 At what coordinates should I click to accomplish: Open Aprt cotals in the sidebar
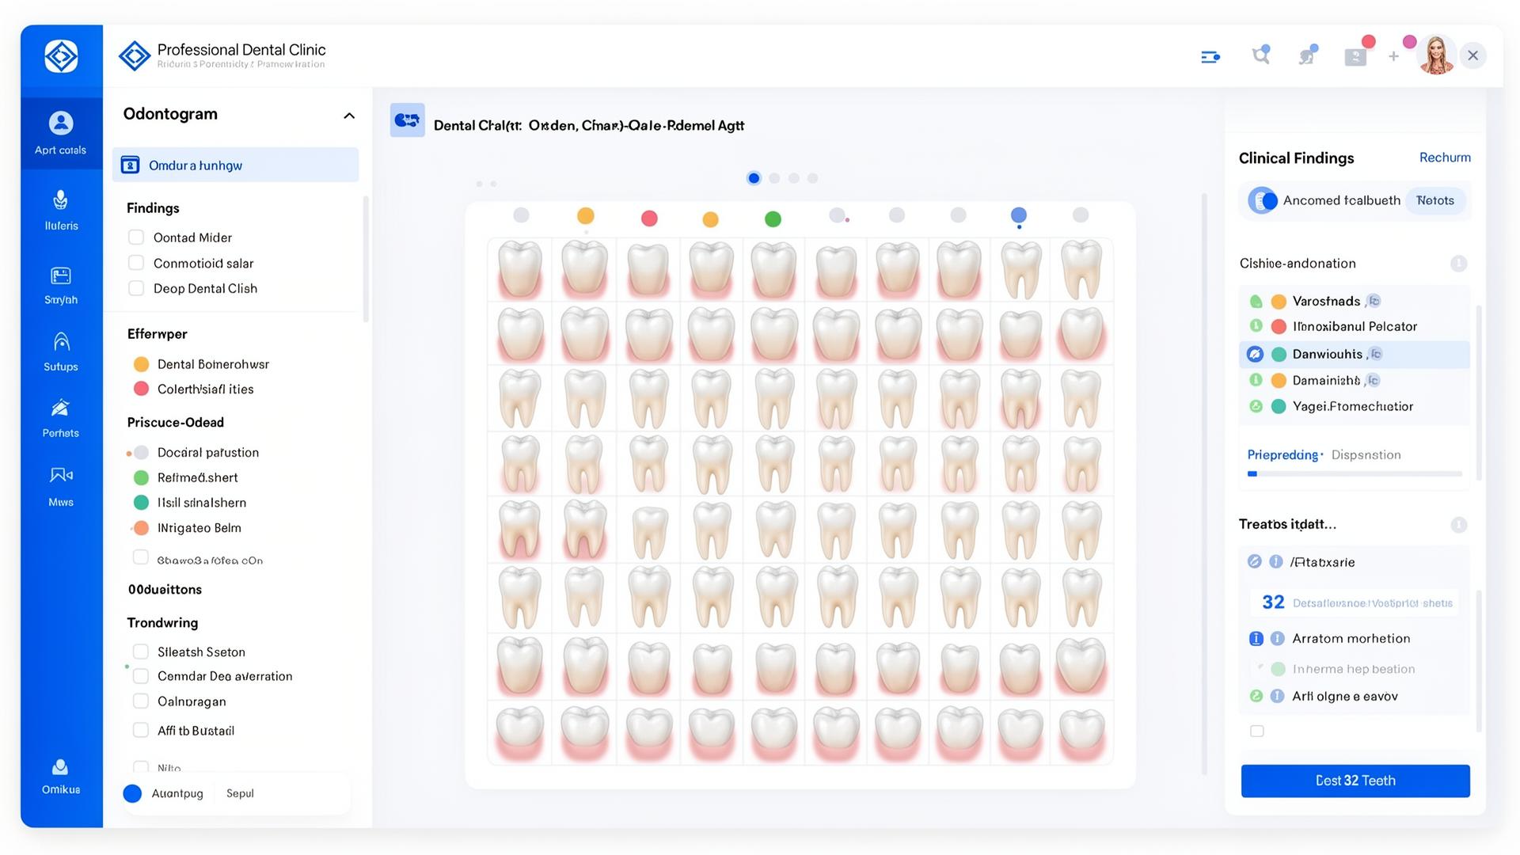point(61,132)
